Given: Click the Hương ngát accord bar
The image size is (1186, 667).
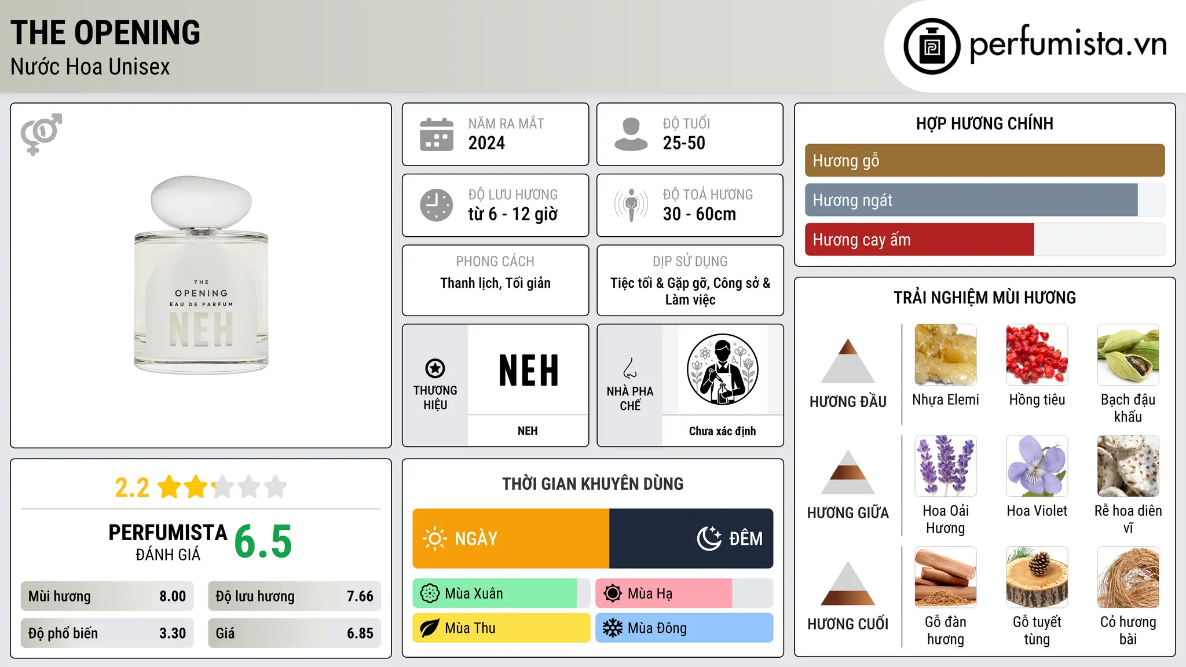Looking at the screenshot, I should click(984, 200).
